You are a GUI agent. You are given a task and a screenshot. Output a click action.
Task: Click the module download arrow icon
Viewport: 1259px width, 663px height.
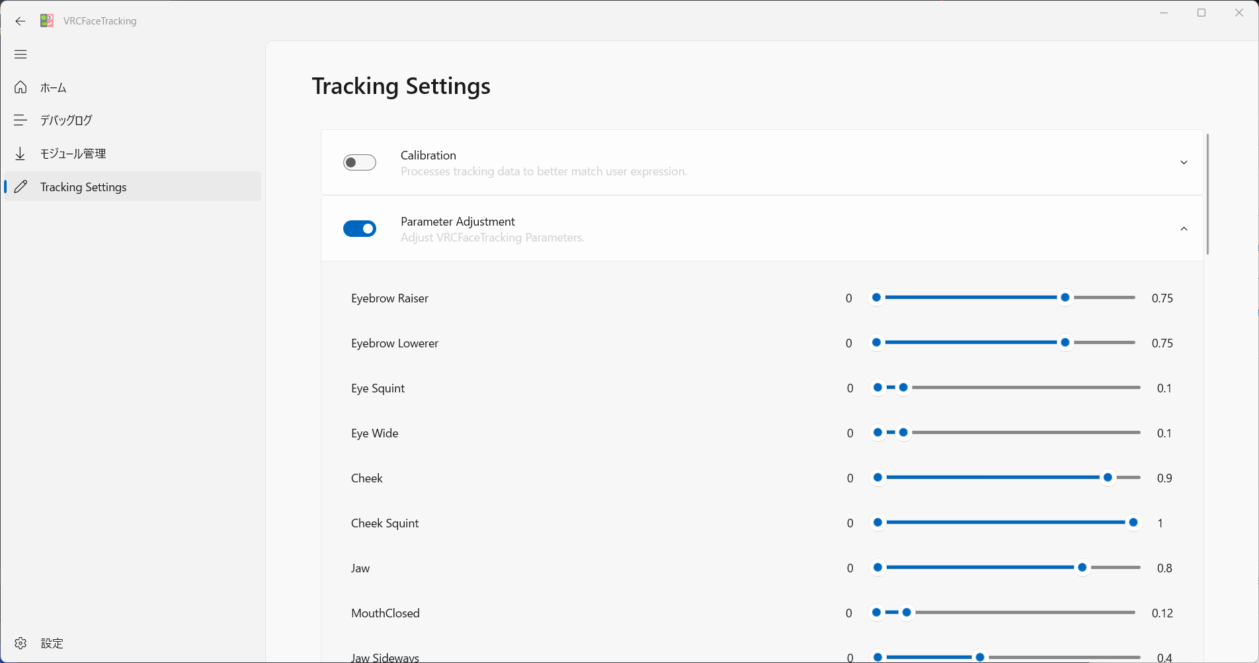(20, 154)
